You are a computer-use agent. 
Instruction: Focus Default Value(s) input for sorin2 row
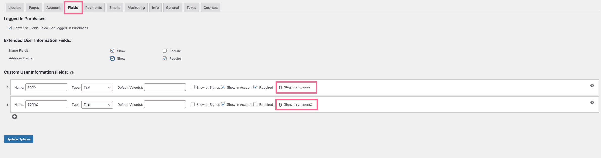pyautogui.click(x=165, y=104)
